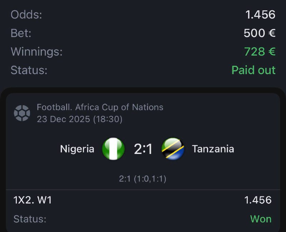Click the 728 € winnings amount
The height and width of the screenshot is (232, 286).
click(x=260, y=52)
